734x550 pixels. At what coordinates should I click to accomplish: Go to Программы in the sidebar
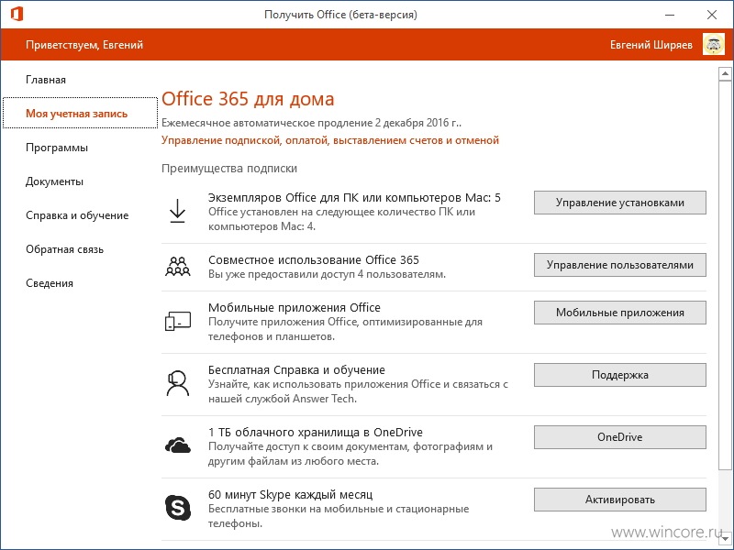pyautogui.click(x=57, y=148)
